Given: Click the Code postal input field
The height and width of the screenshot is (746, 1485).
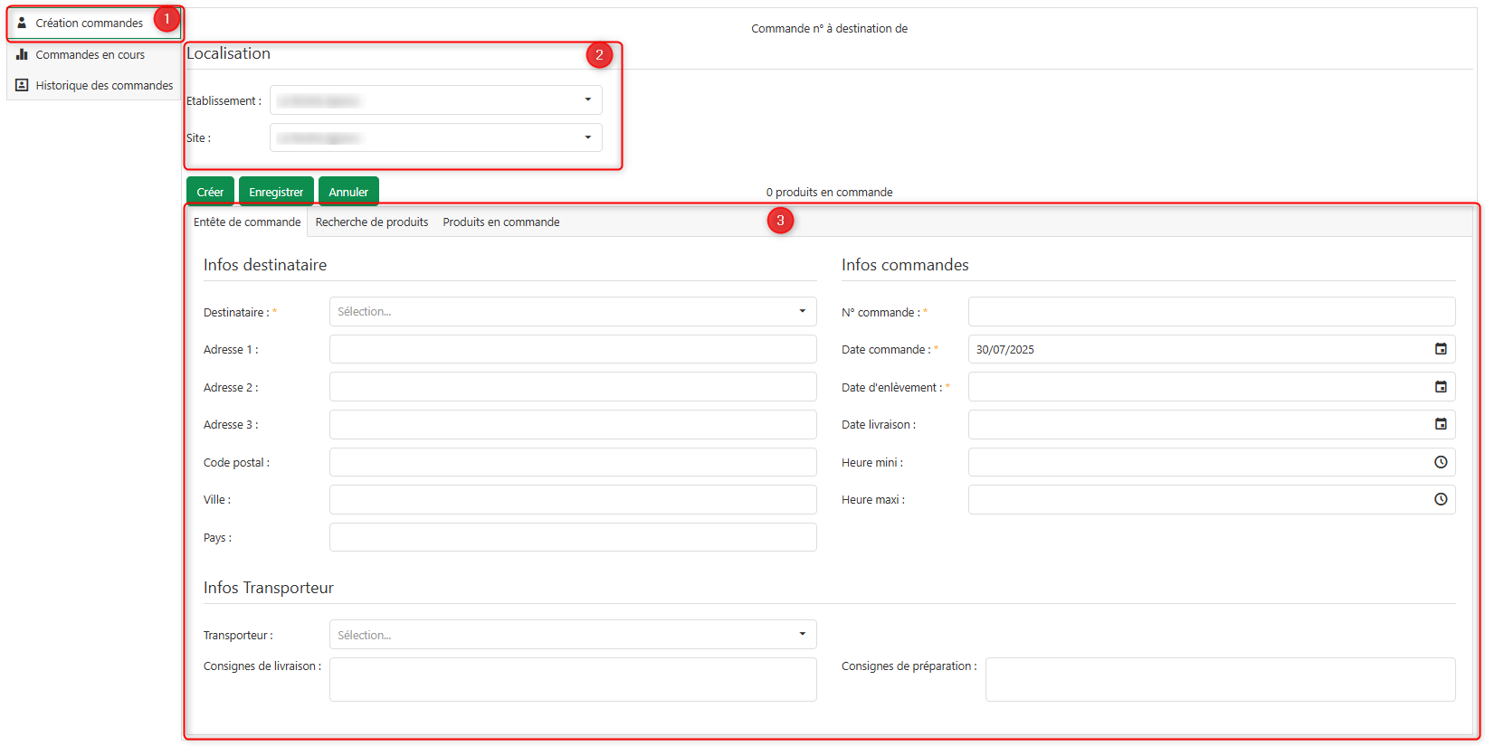Looking at the screenshot, I should coord(573,462).
